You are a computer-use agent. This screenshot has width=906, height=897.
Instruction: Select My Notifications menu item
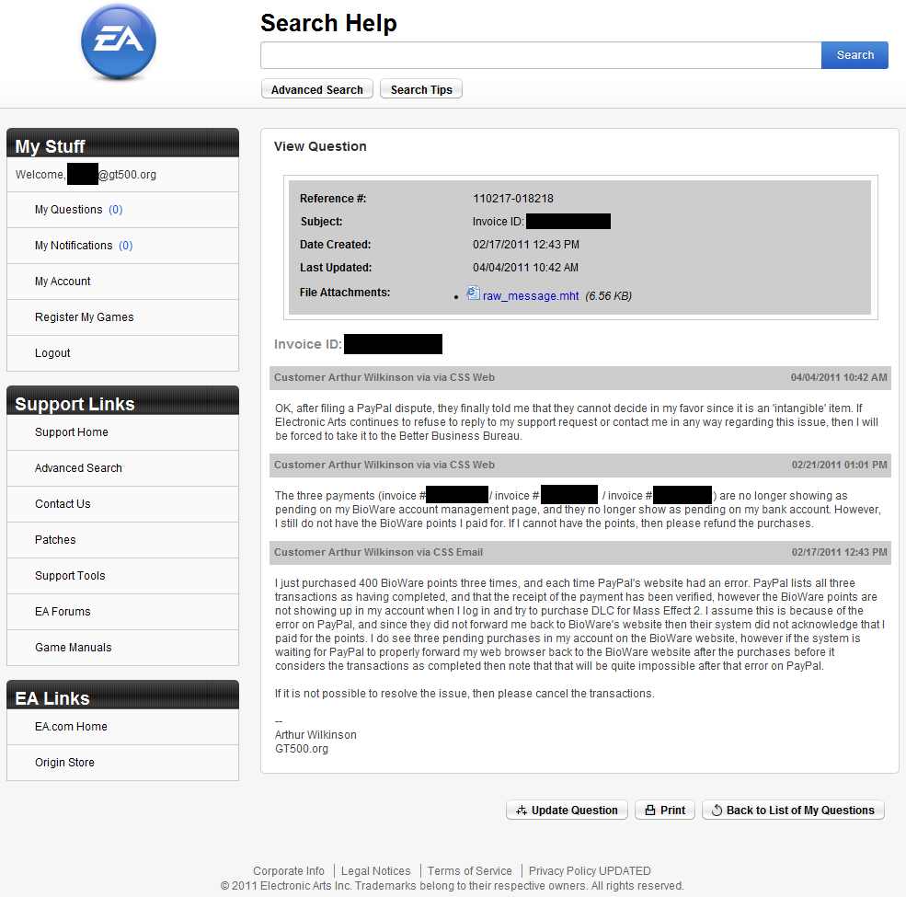point(74,246)
